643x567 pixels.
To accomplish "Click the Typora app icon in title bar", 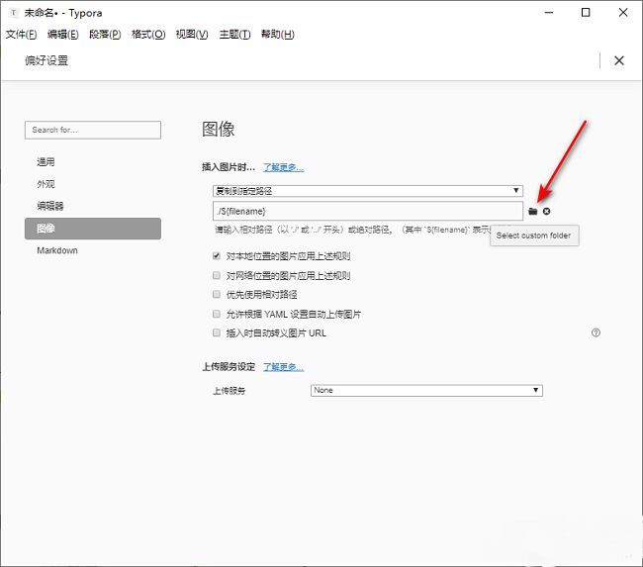I will pyautogui.click(x=13, y=13).
